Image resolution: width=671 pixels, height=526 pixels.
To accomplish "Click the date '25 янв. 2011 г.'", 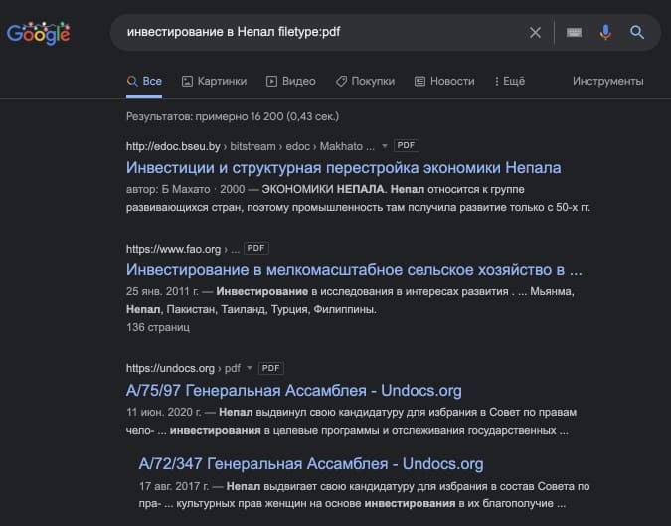I will pyautogui.click(x=163, y=292).
